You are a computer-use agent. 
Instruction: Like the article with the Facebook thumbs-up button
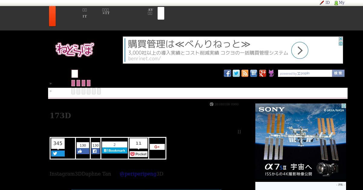point(83,151)
